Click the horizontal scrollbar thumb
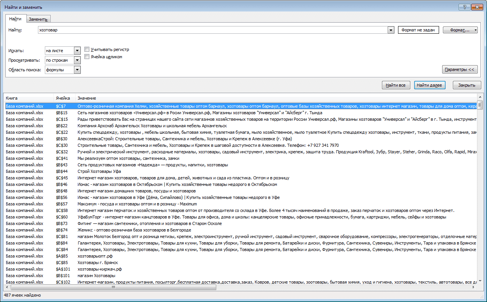 113,287
